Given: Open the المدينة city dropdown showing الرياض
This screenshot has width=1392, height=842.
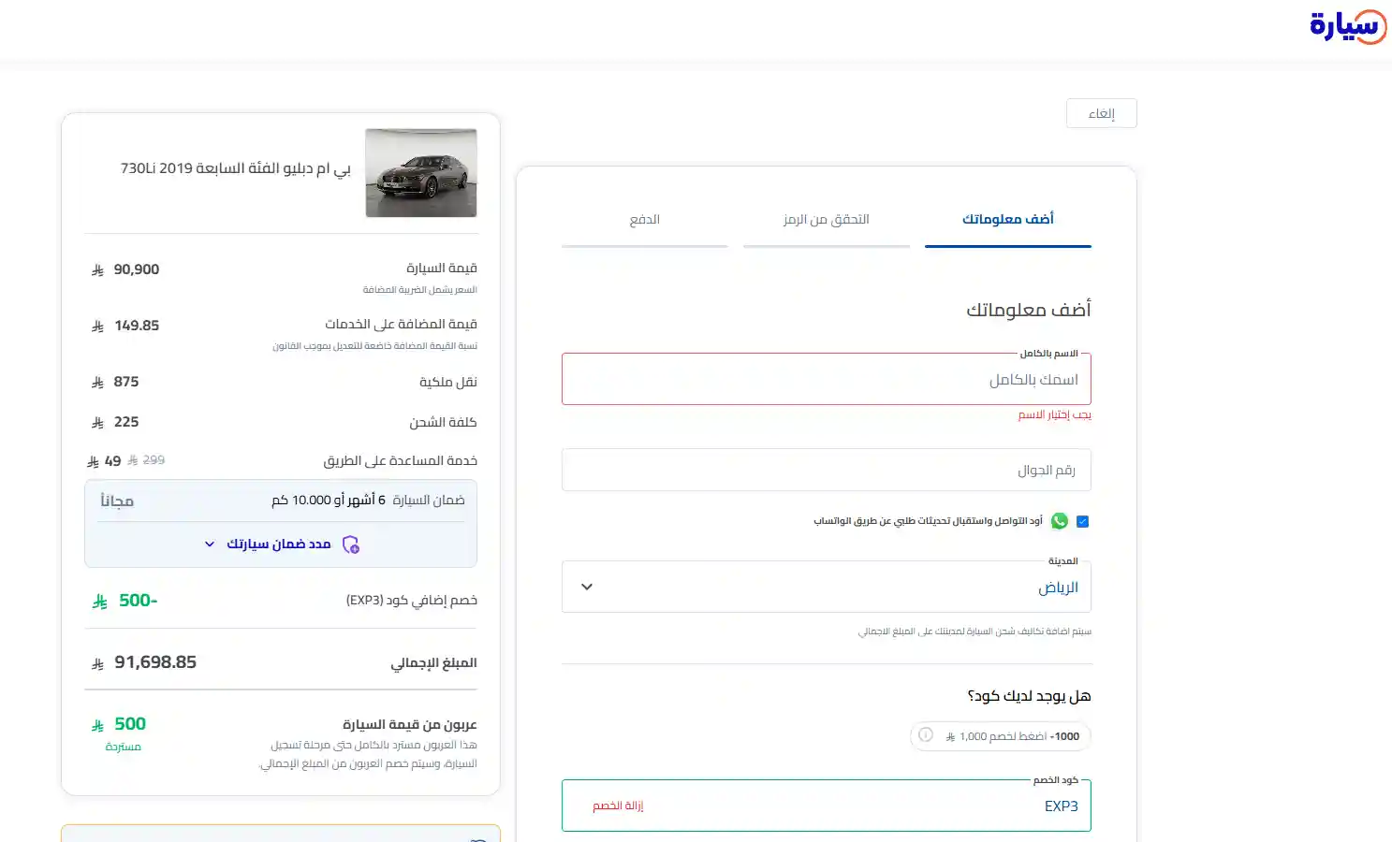Looking at the screenshot, I should point(826,587).
